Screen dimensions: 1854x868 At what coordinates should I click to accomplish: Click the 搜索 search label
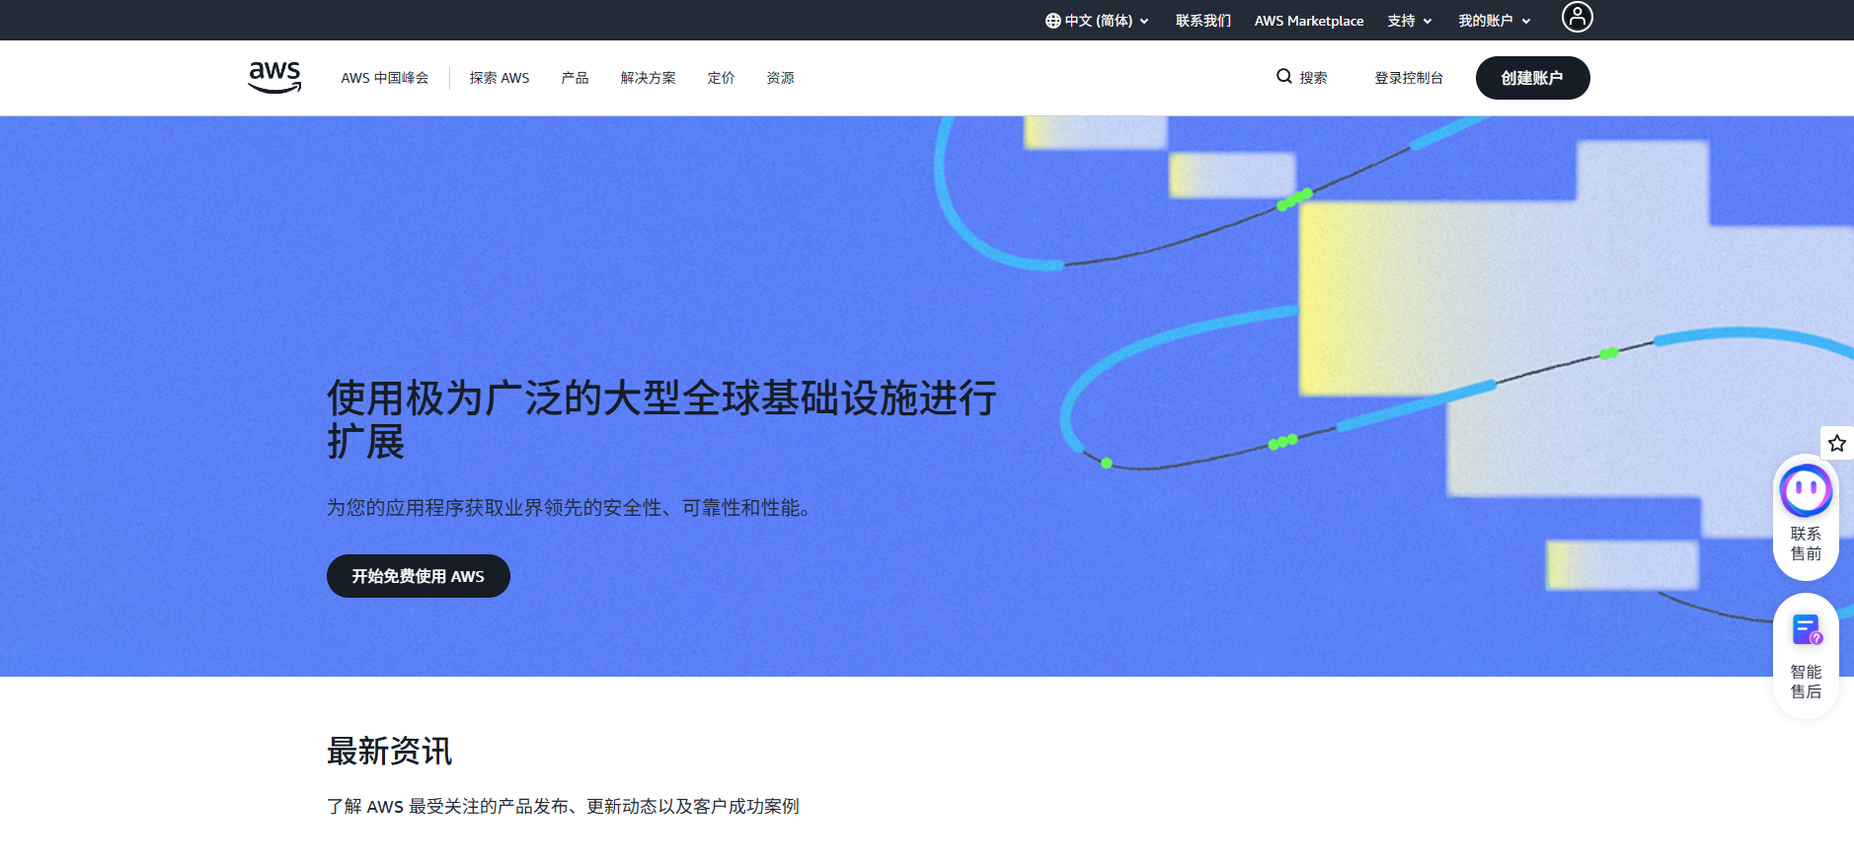point(1313,78)
